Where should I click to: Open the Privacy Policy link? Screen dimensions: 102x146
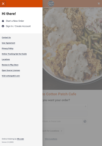[x=8, y=48]
